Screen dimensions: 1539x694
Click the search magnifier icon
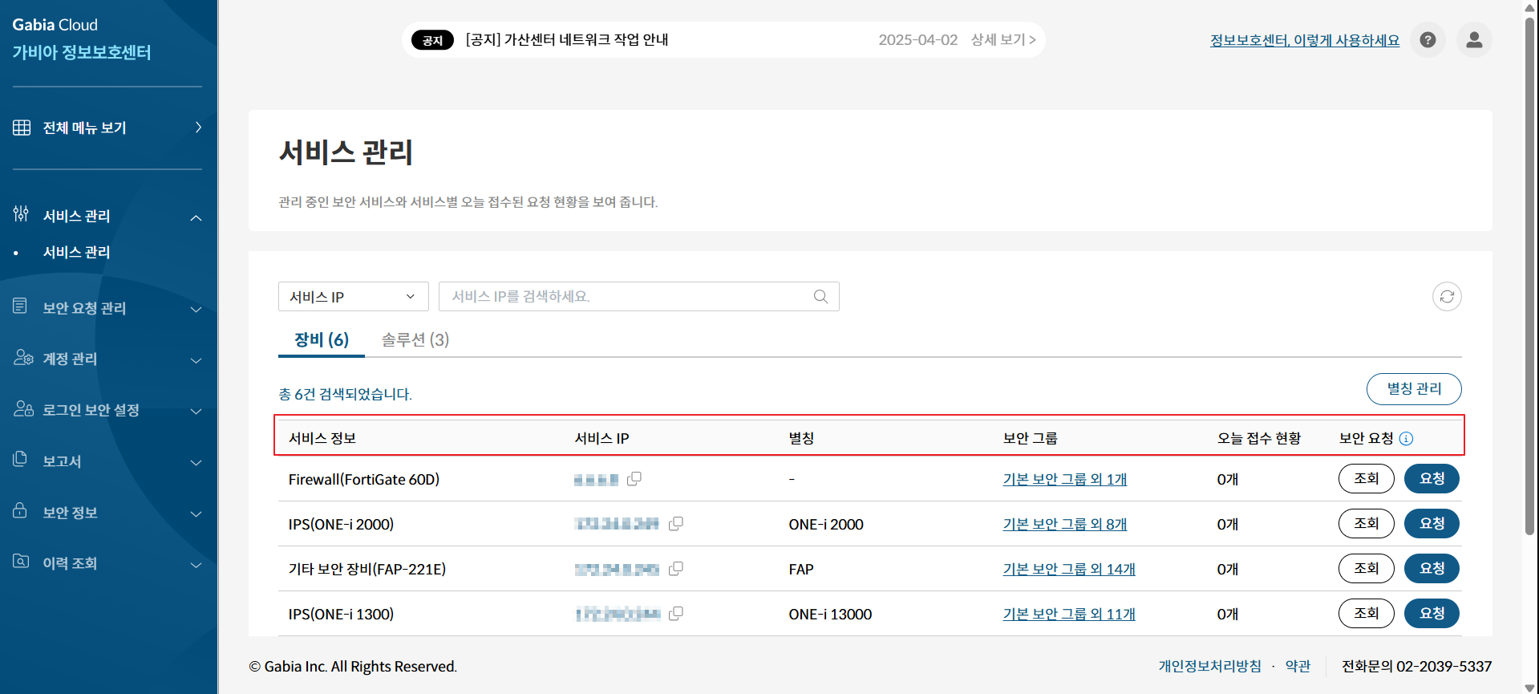[x=820, y=297]
